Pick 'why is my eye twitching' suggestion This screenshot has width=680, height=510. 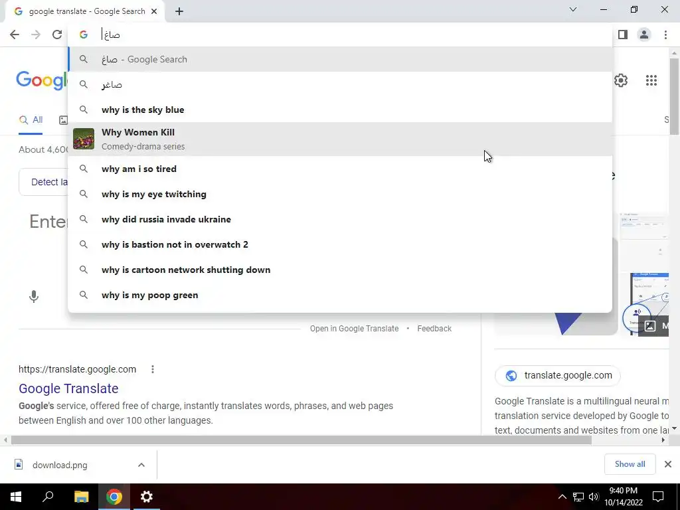[x=340, y=194]
